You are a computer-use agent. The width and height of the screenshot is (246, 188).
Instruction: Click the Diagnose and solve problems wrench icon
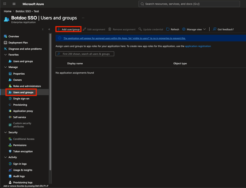point(6,49)
